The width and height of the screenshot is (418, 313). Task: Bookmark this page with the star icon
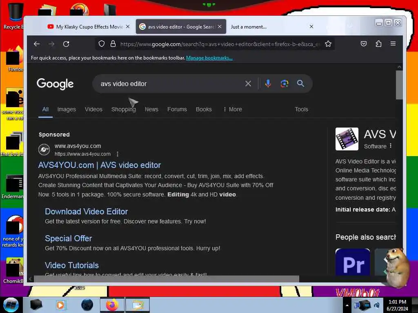[328, 44]
